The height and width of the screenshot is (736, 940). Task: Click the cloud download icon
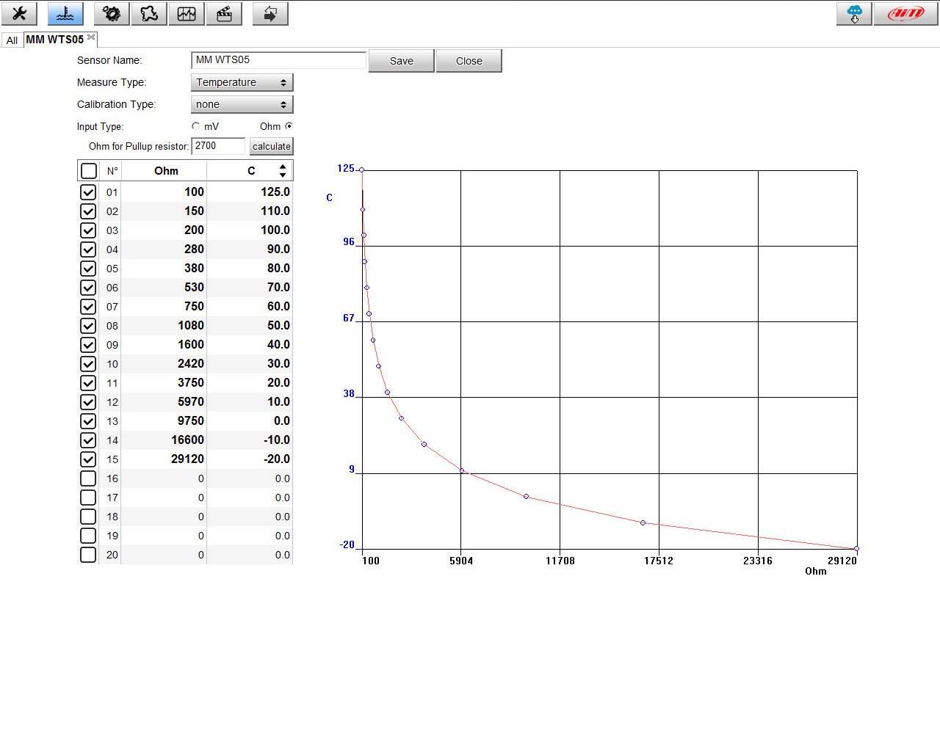click(x=853, y=13)
